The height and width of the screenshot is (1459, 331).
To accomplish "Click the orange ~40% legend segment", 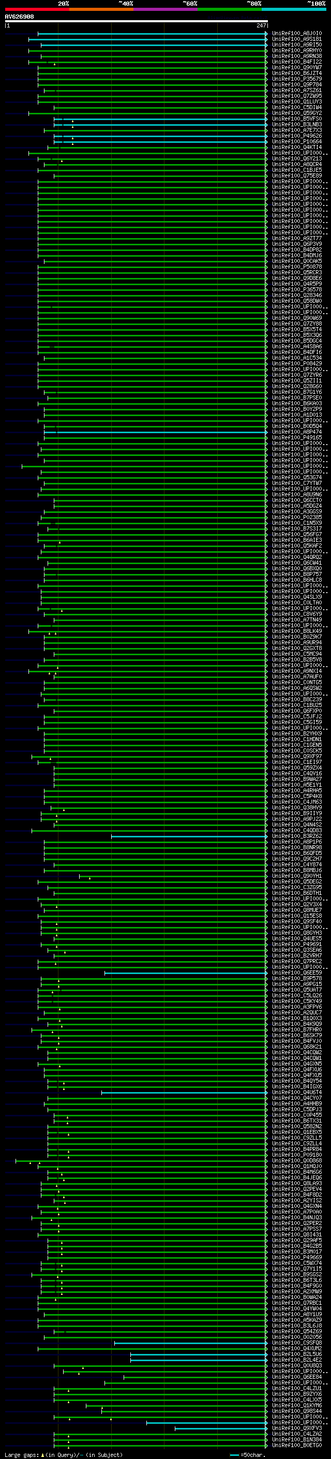I will (101, 9).
